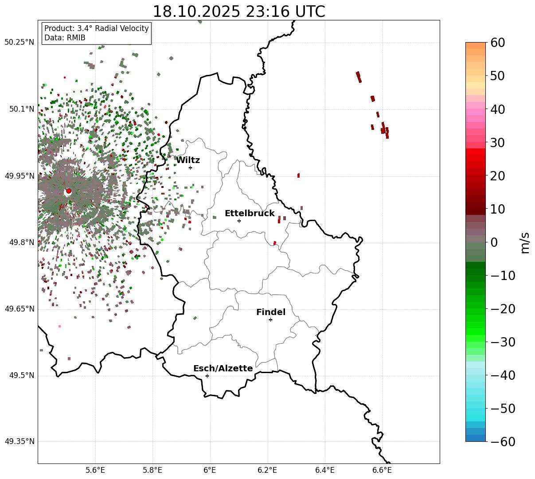Click the longitude label 6.6°E
This screenshot has width=535, height=479.
click(x=382, y=470)
